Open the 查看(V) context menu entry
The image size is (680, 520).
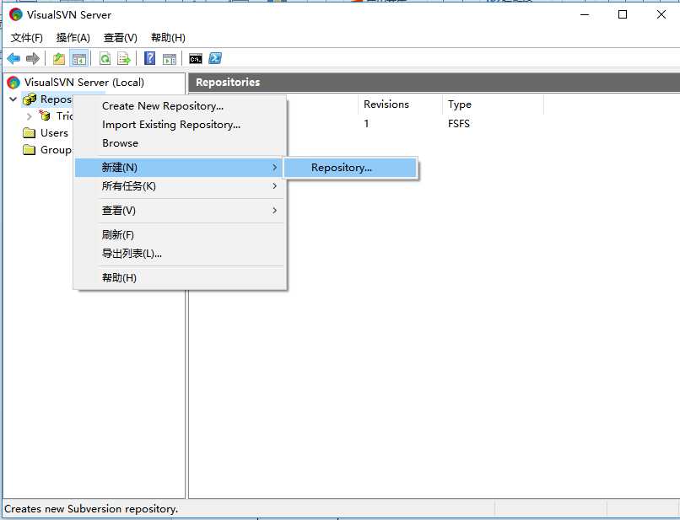tap(180, 211)
